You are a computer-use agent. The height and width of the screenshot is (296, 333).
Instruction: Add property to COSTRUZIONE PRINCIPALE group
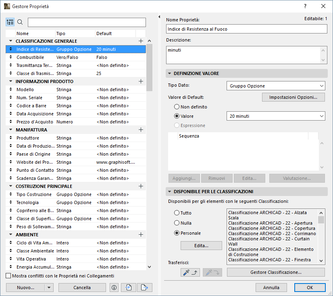click(141, 186)
